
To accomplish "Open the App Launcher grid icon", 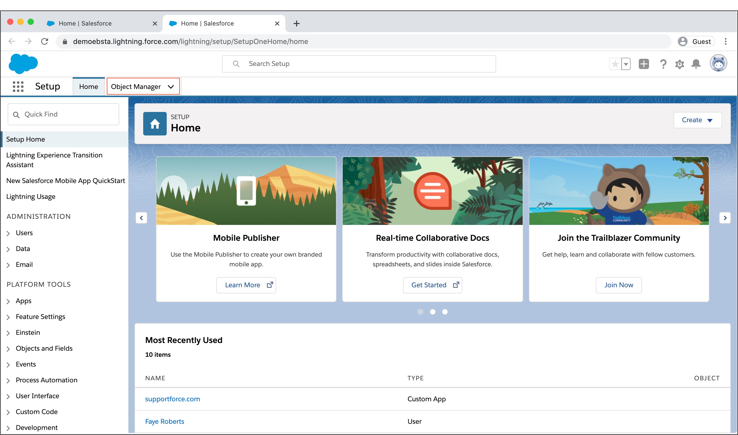I will coord(18,87).
